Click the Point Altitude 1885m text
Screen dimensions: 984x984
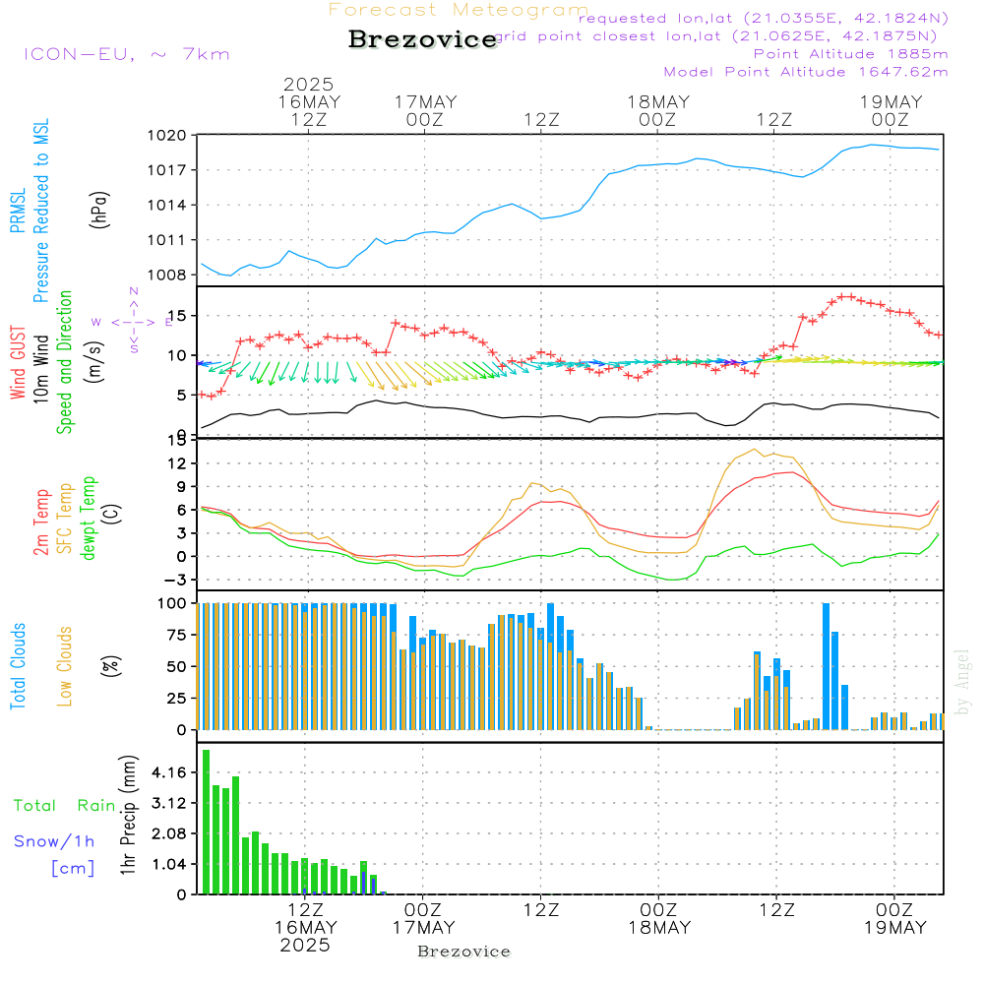(x=850, y=54)
